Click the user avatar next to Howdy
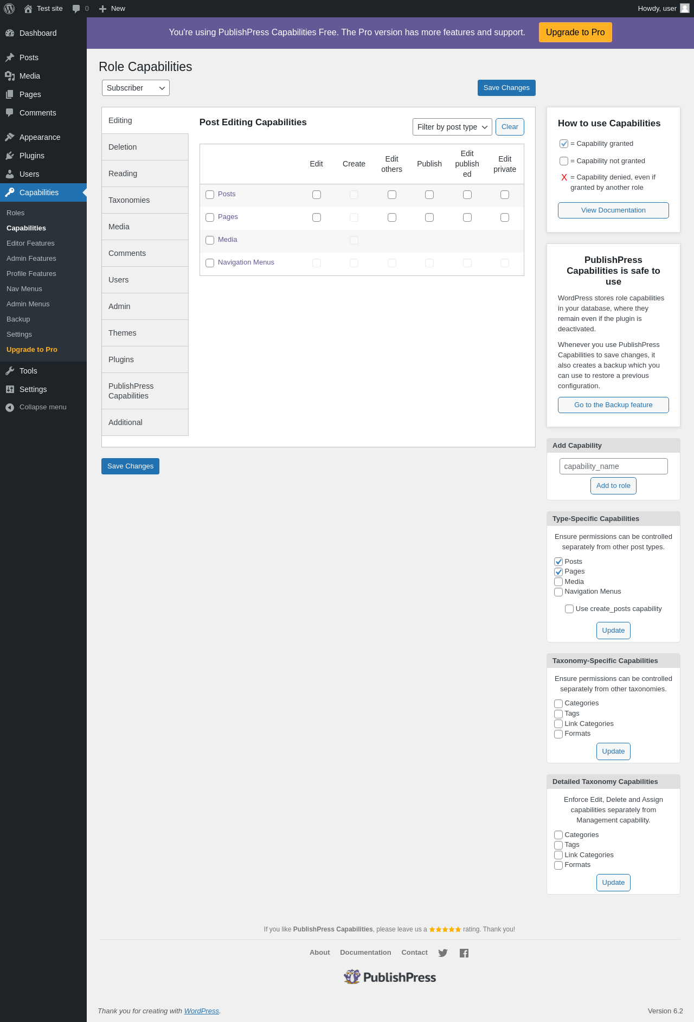 point(685,8)
